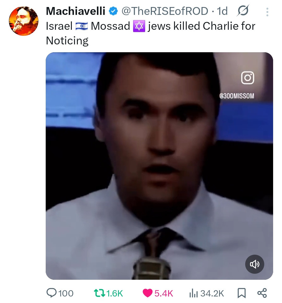282x303 pixels.
Task: Click the Machiavelli display name
Action: coord(75,11)
